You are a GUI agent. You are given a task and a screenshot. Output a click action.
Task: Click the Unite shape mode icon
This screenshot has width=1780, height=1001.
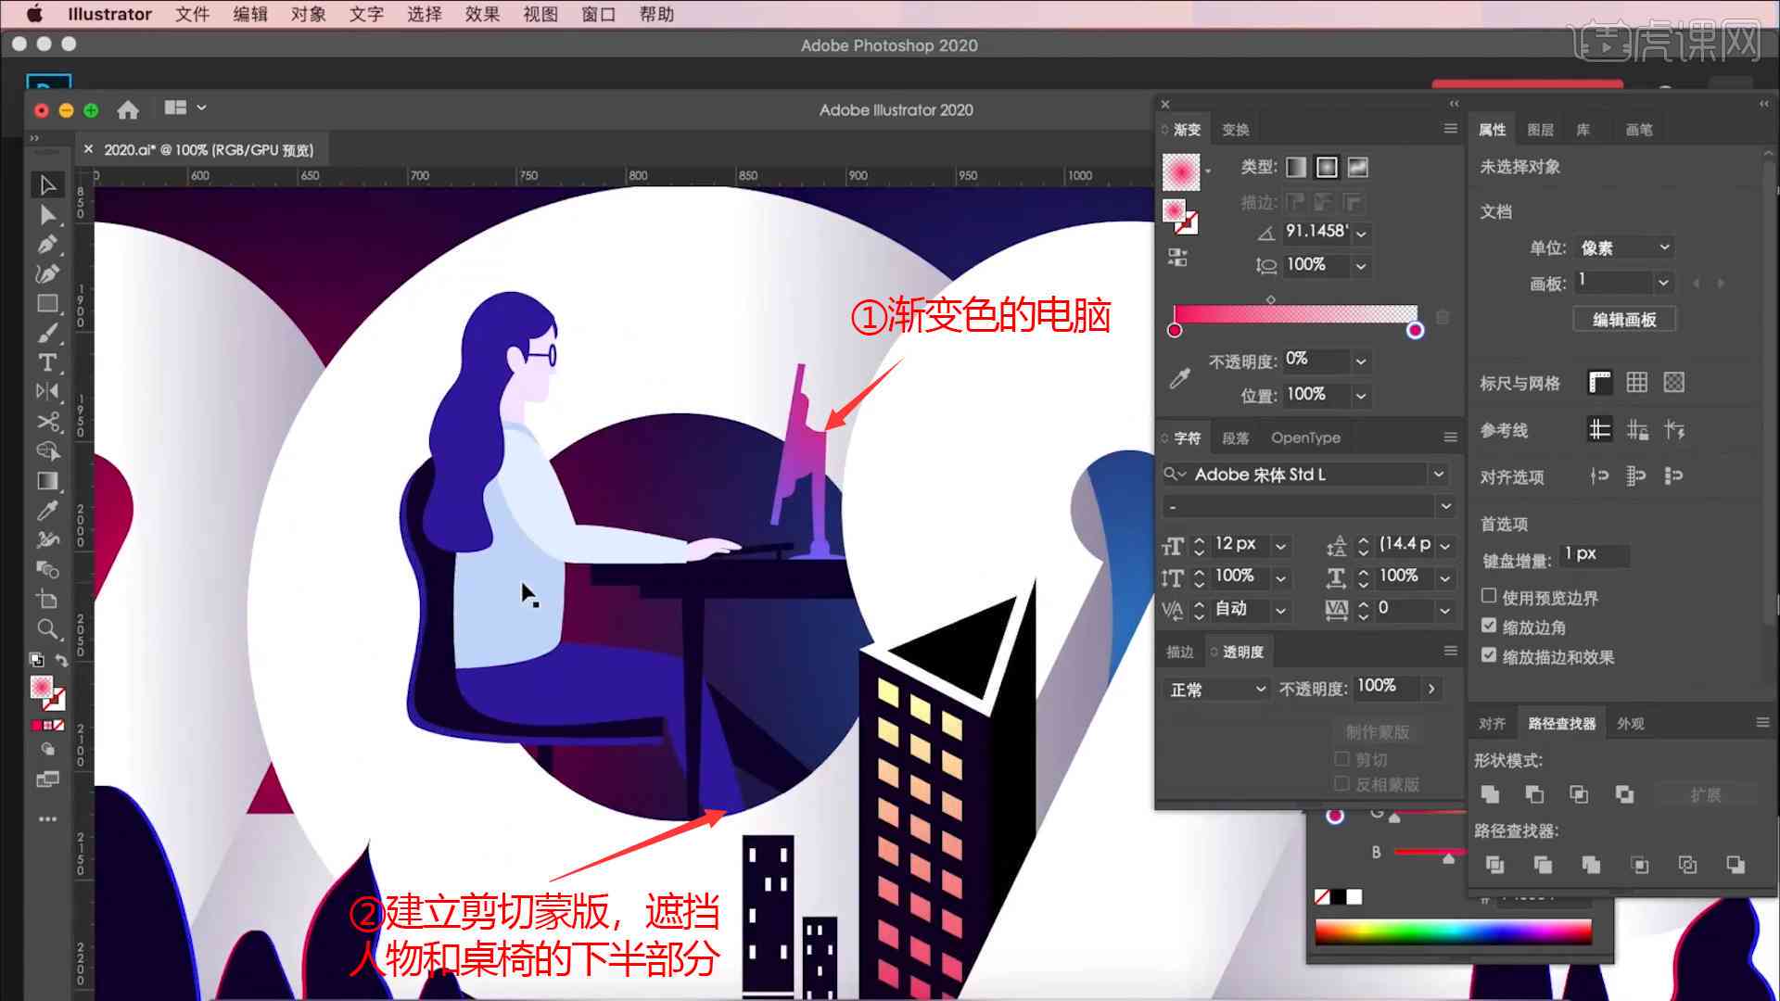tap(1490, 794)
